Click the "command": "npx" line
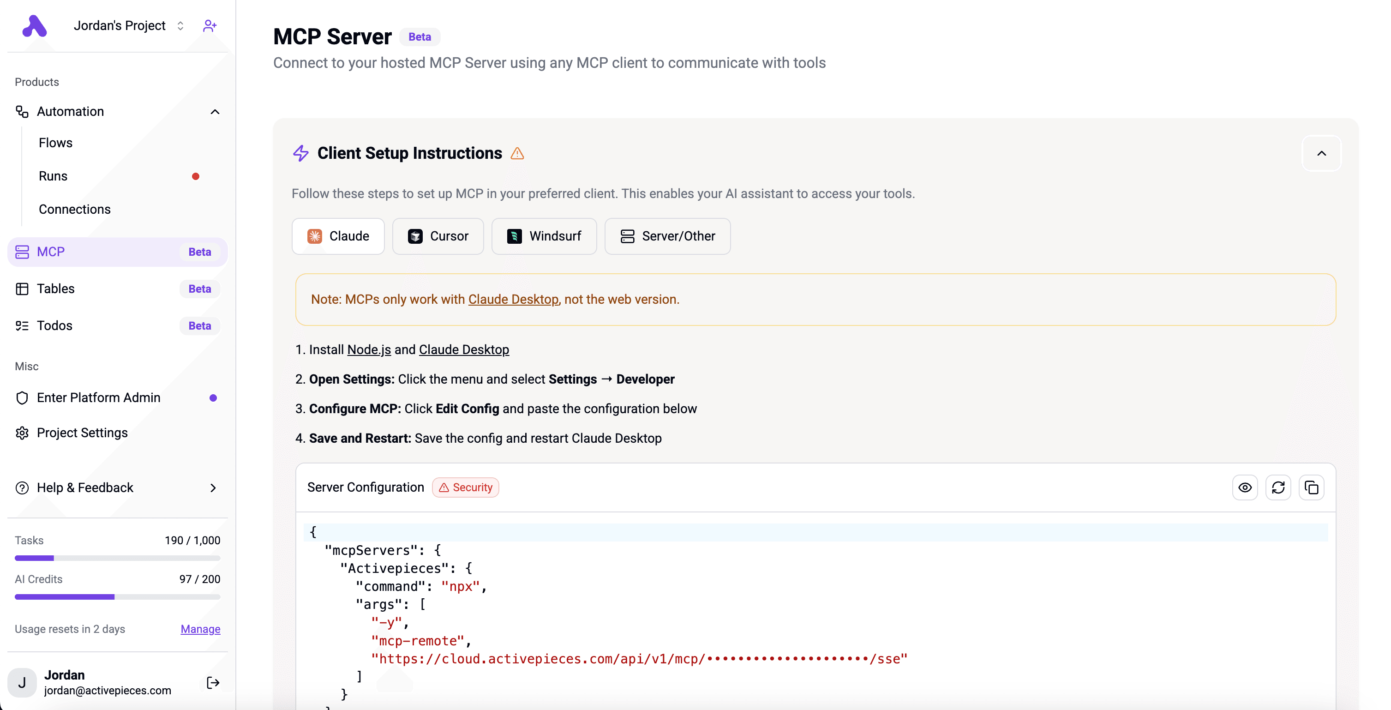Viewport: 1391px width, 710px height. (x=421, y=586)
